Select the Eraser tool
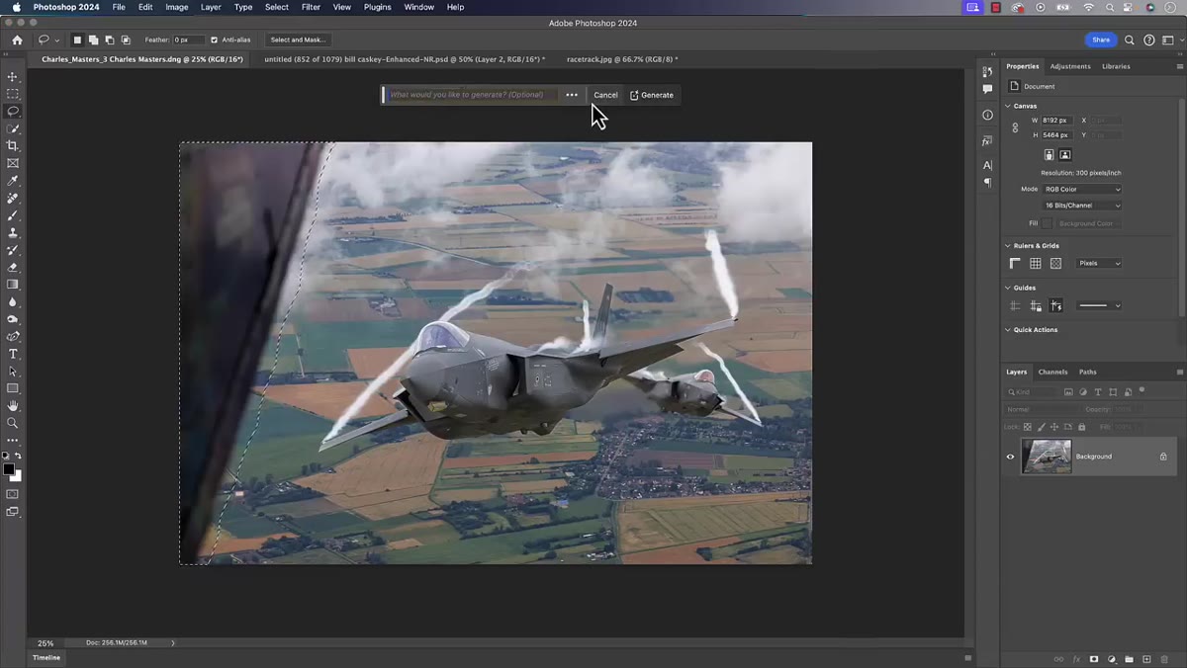1187x668 pixels. (13, 267)
